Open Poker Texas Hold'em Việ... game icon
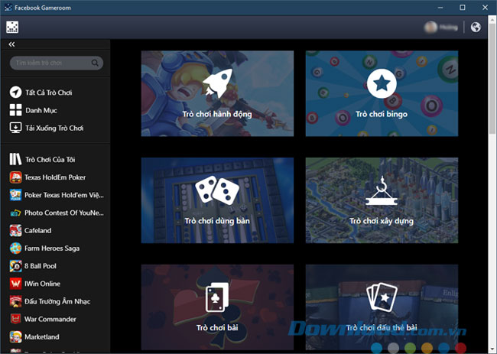The image size is (497, 354). click(x=15, y=195)
